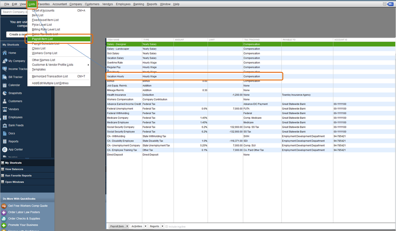Open the Accountant menu
The height and width of the screenshot is (231, 396).
click(x=59, y=4)
